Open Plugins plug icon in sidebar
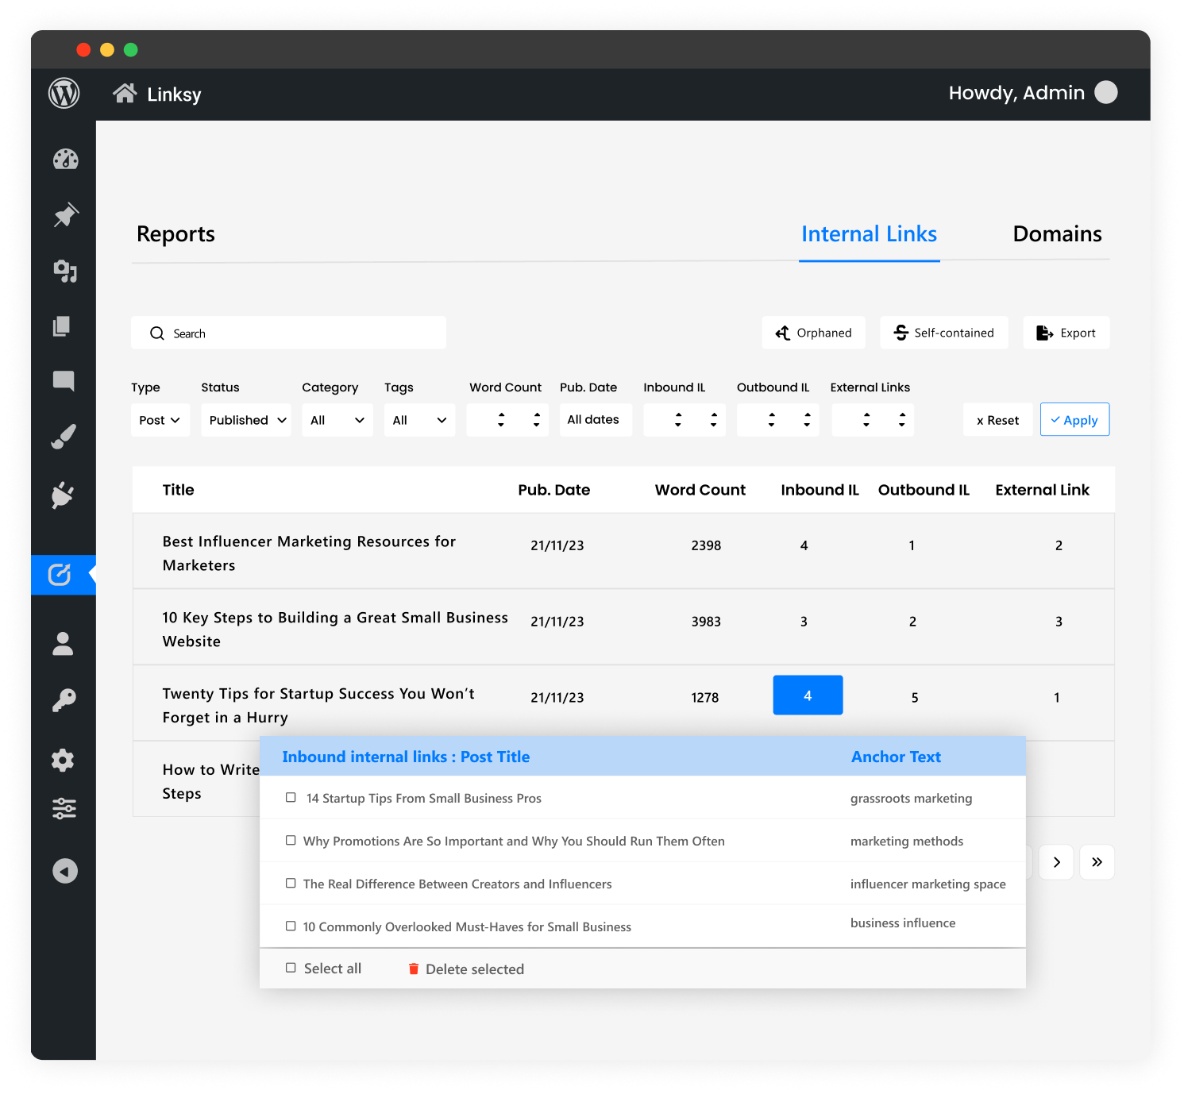Image resolution: width=1184 pixels, height=1094 pixels. pos(63,495)
